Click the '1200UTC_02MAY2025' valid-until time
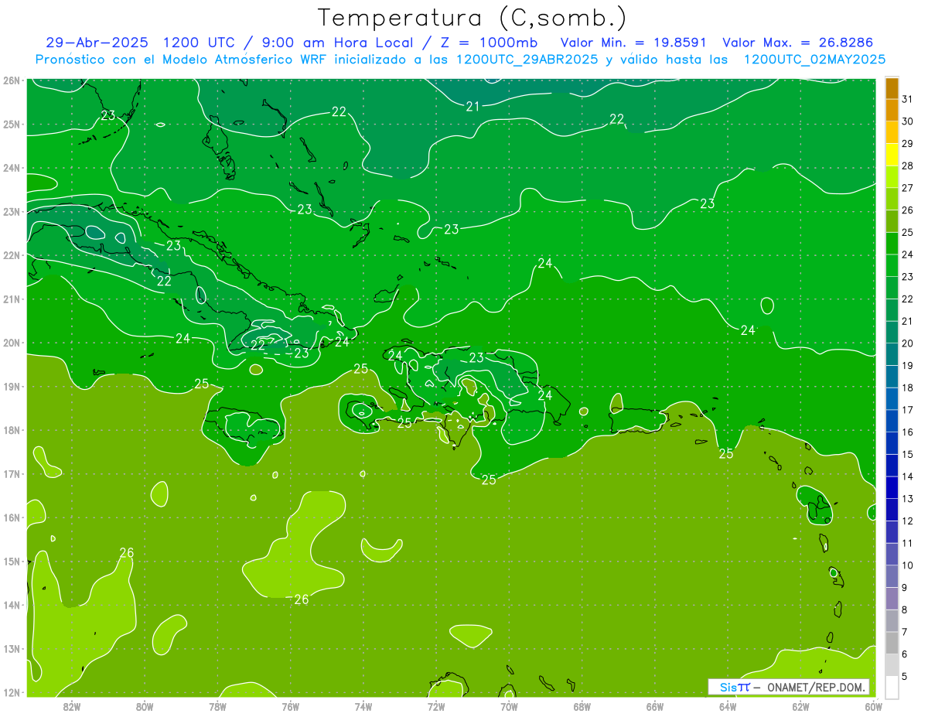 [814, 59]
